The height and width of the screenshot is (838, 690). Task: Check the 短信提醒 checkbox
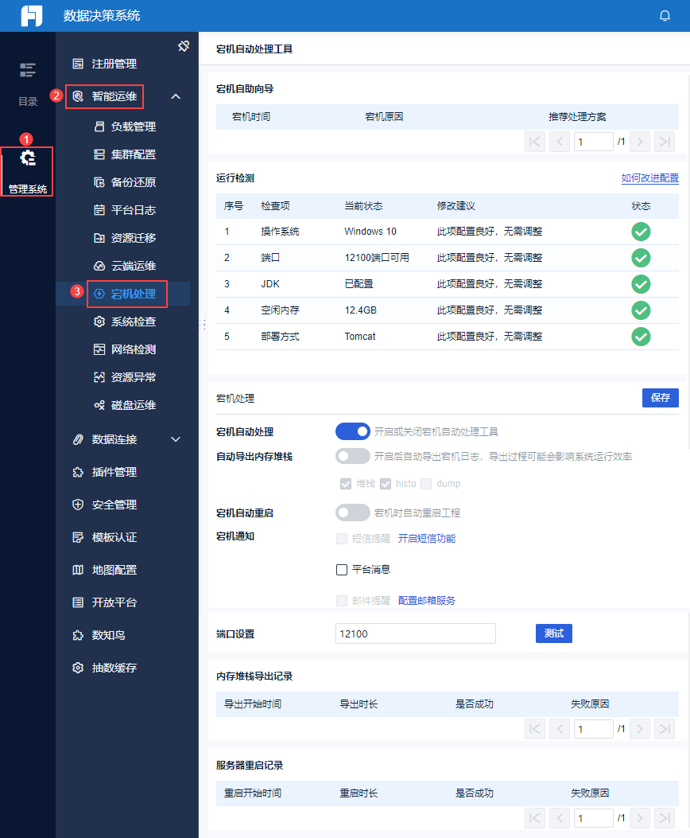[x=342, y=539]
